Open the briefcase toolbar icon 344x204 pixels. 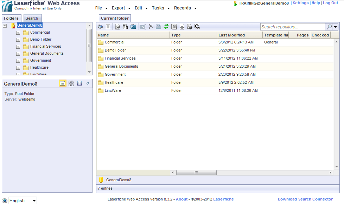tap(134, 26)
